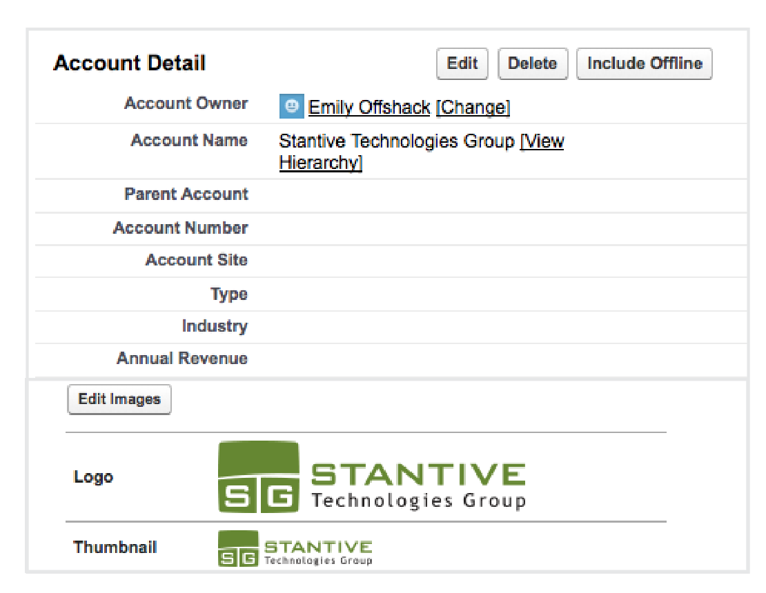Open the Emily Offshack owner link

(x=369, y=108)
